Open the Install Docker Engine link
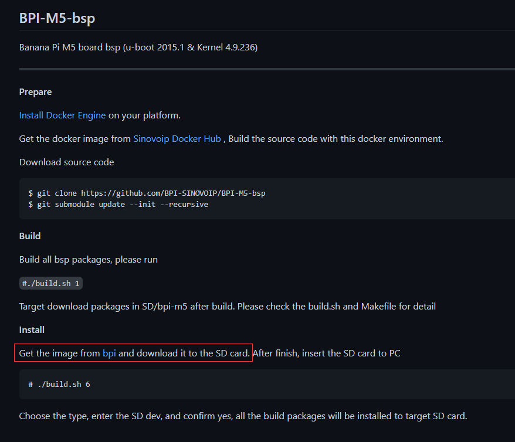The width and height of the screenshot is (515, 442). 62,115
